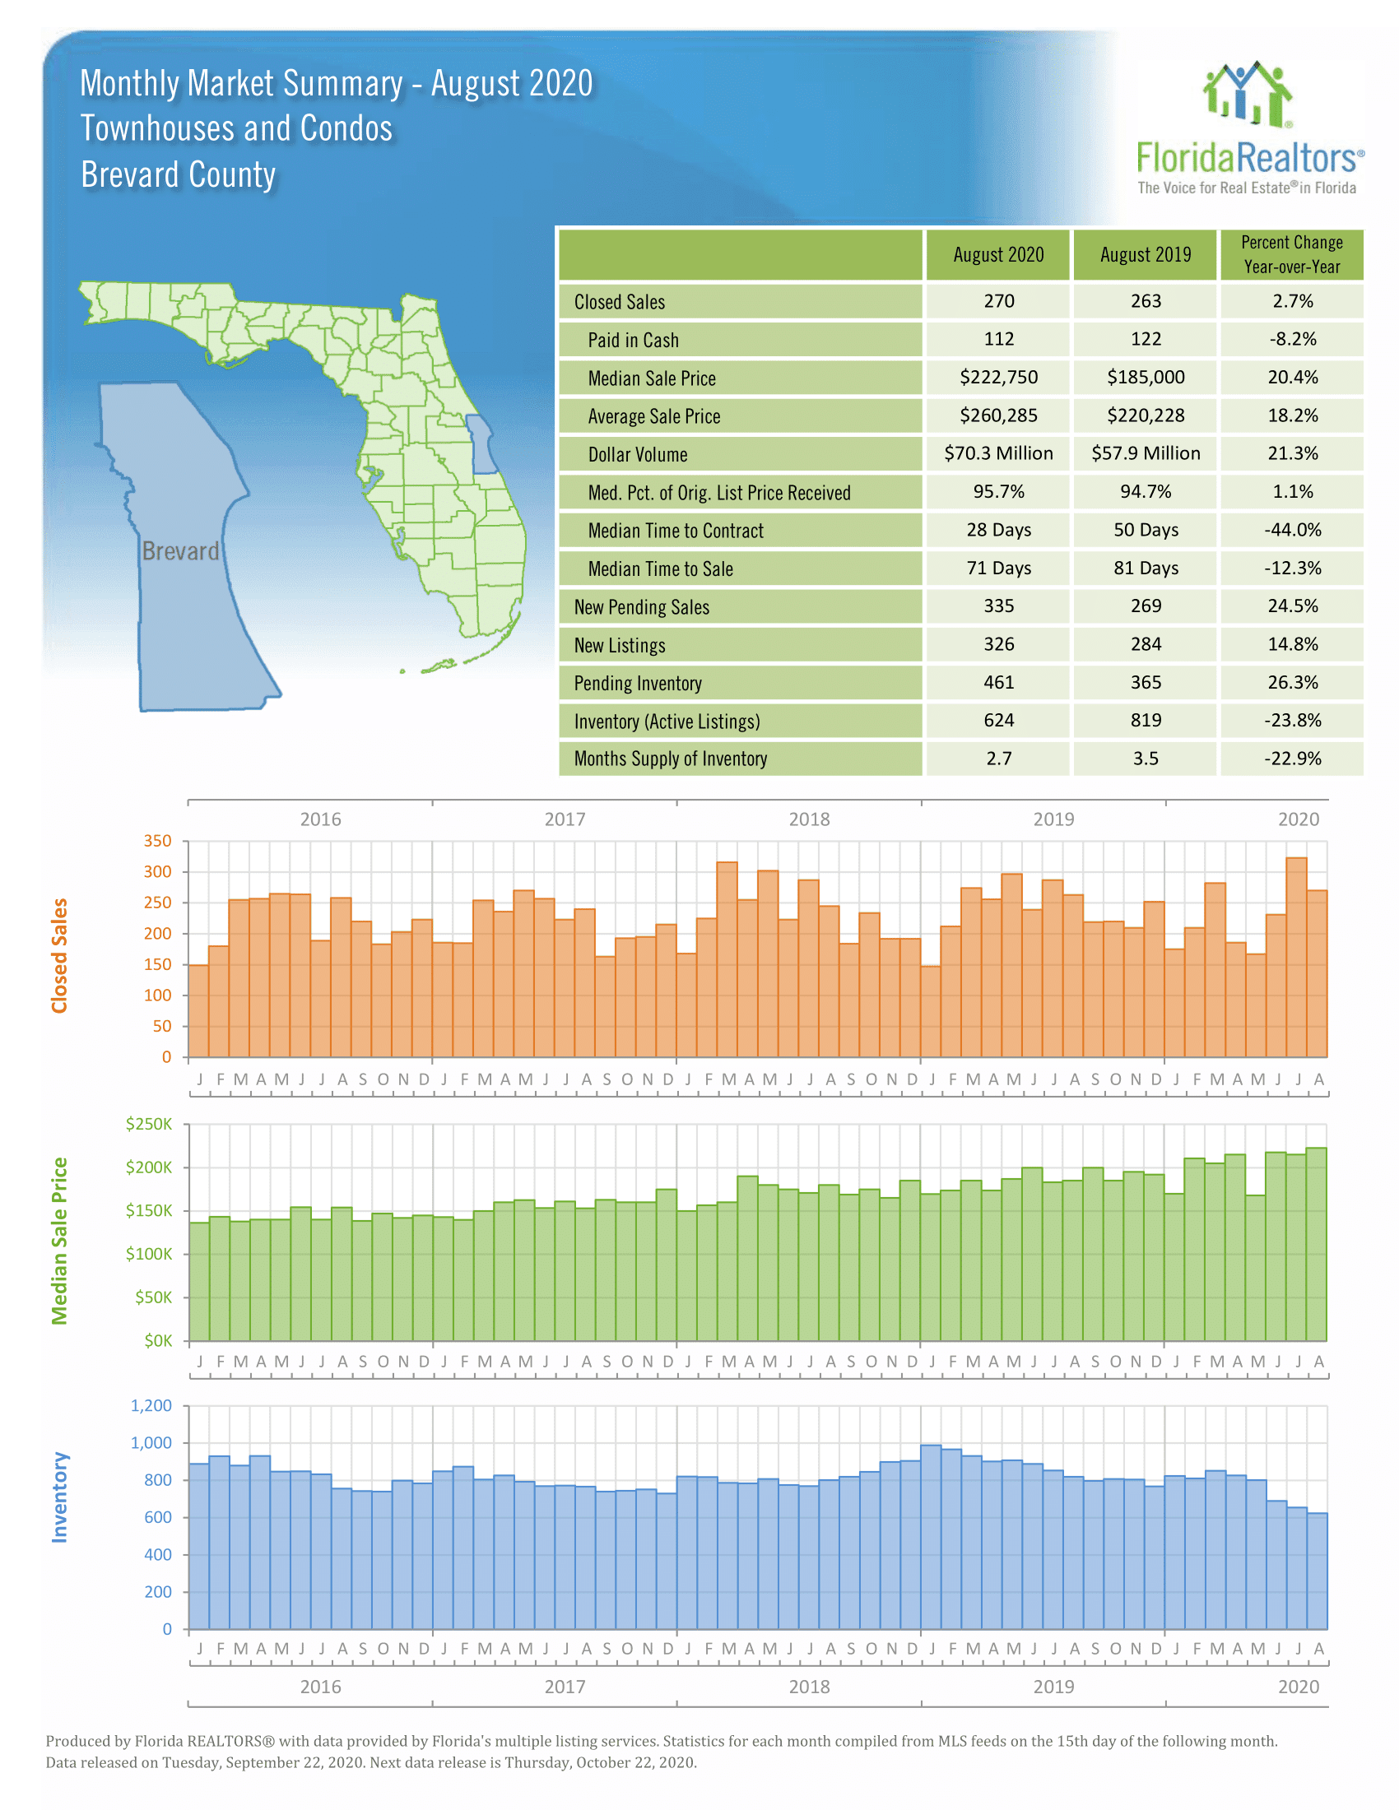This screenshot has width=1399, height=1810.
Task: Click the '28 Days' time to contract cell
Action: (x=998, y=530)
